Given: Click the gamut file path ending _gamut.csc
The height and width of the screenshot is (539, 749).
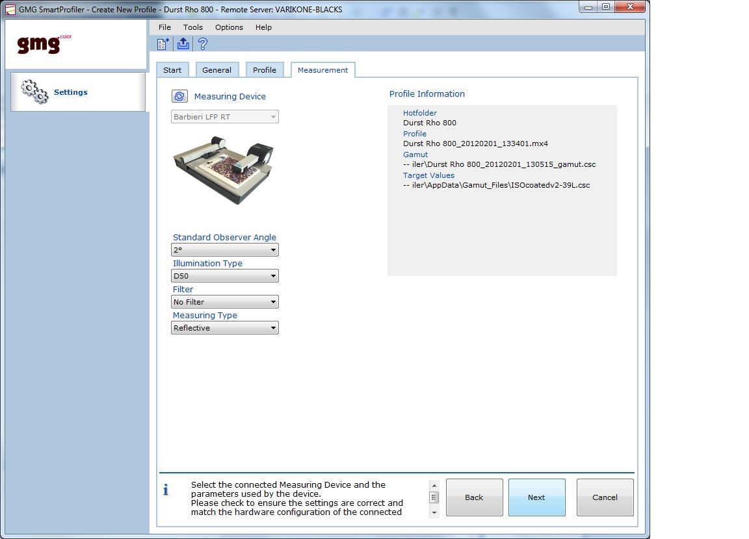Looking at the screenshot, I should tap(499, 164).
